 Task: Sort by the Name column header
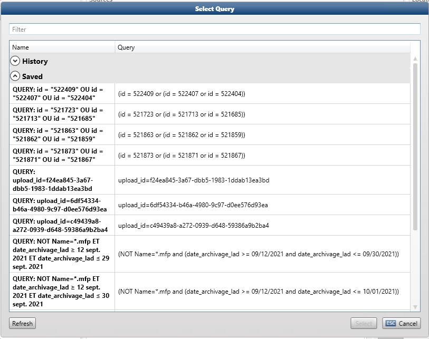62,47
